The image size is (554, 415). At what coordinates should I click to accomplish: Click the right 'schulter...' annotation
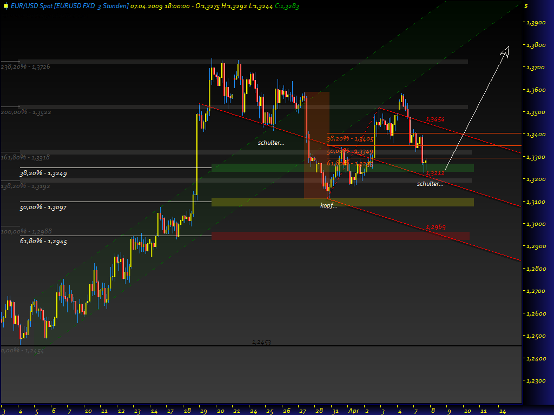coord(430,184)
